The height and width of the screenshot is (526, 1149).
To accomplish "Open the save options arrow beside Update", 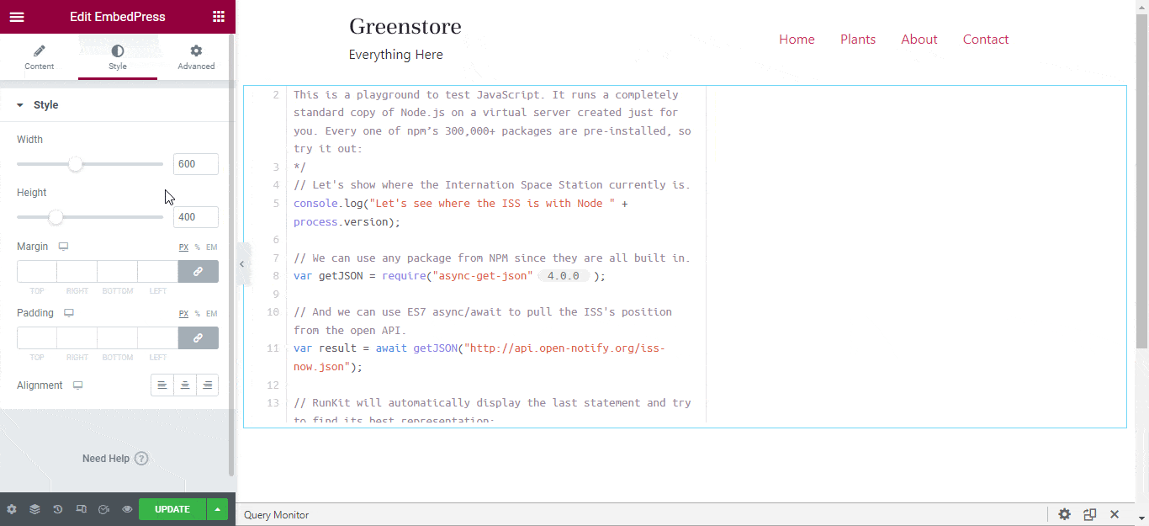I will (x=218, y=509).
